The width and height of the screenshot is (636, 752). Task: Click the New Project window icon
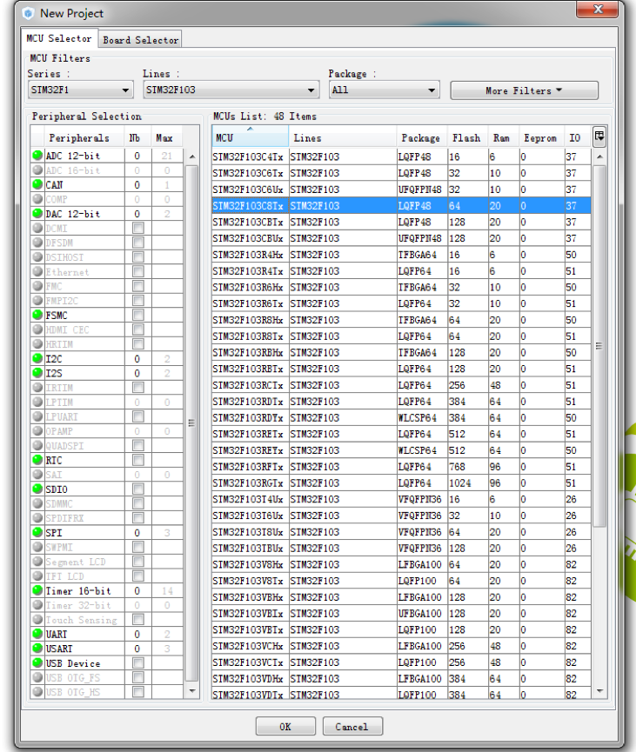[28, 13]
